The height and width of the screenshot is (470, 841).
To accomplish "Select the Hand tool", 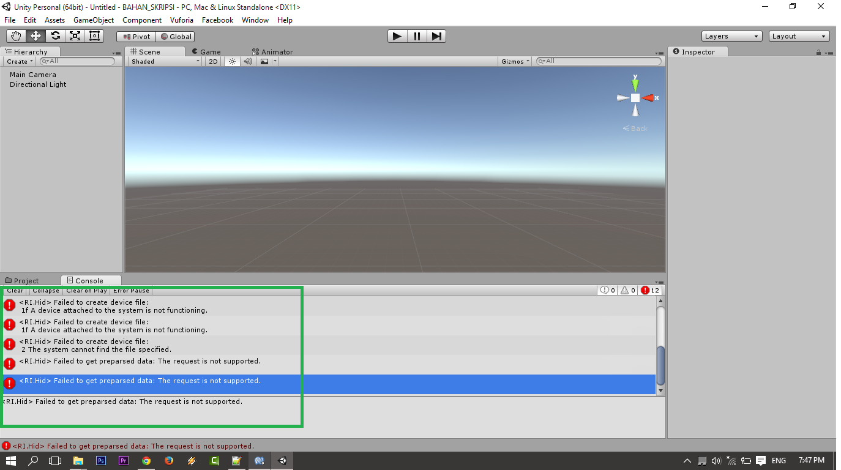I will click(16, 36).
